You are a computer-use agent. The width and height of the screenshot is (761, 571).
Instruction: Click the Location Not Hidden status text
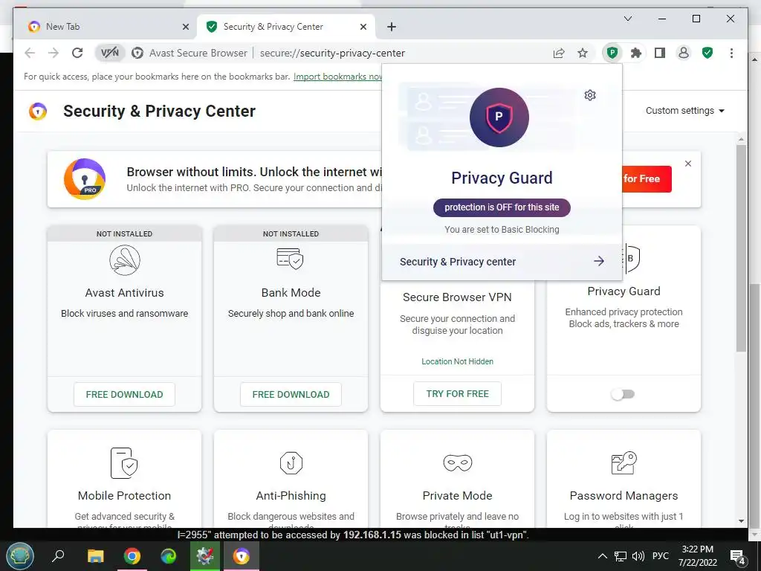coord(457,361)
